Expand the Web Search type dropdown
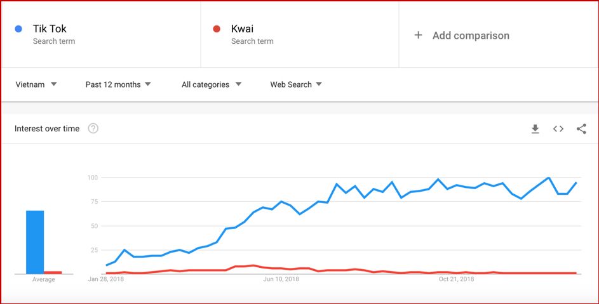Image resolution: width=599 pixels, height=304 pixels. point(296,84)
